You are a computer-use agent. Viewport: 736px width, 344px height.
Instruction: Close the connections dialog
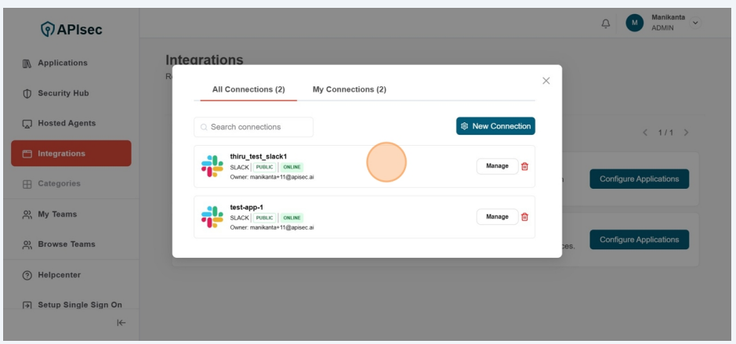click(546, 81)
